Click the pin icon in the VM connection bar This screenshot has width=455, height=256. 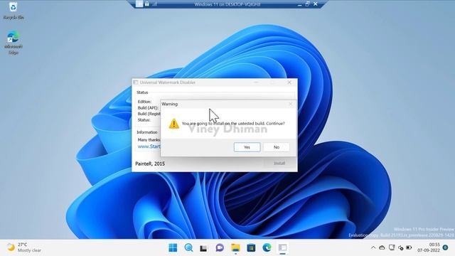tap(139, 4)
